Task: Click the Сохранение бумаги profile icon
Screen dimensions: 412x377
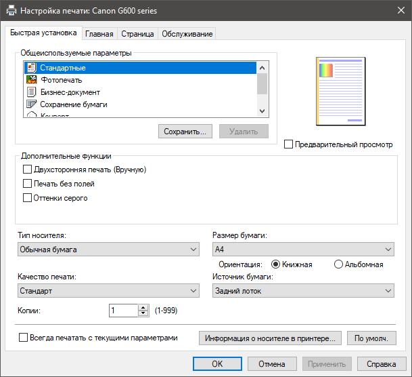Action: (32, 104)
